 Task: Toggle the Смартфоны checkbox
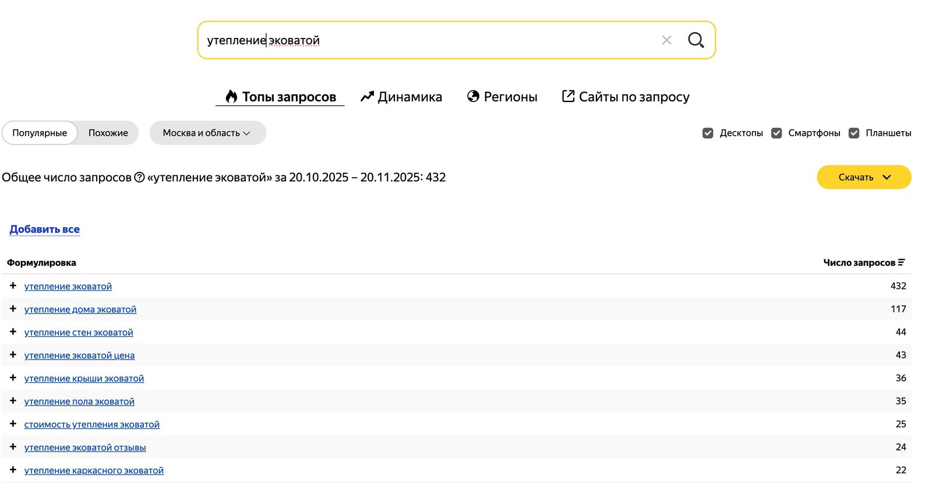776,133
